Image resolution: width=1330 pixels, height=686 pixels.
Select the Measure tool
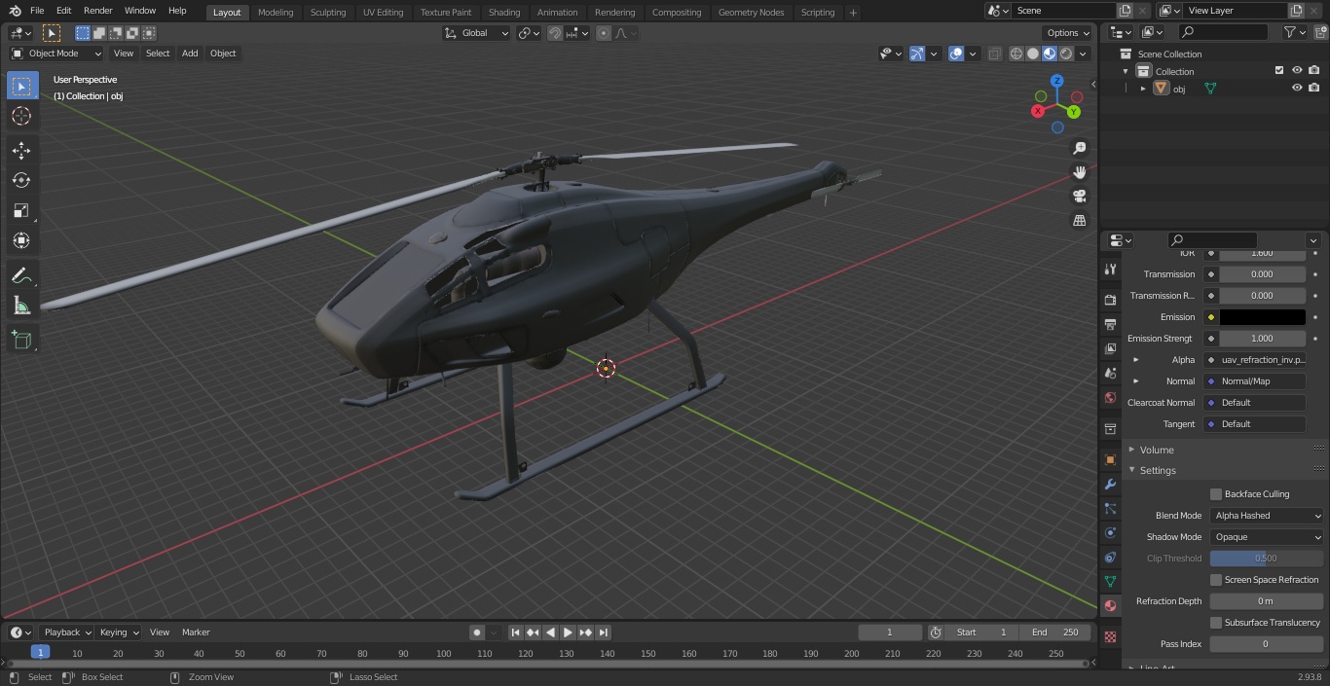21,307
